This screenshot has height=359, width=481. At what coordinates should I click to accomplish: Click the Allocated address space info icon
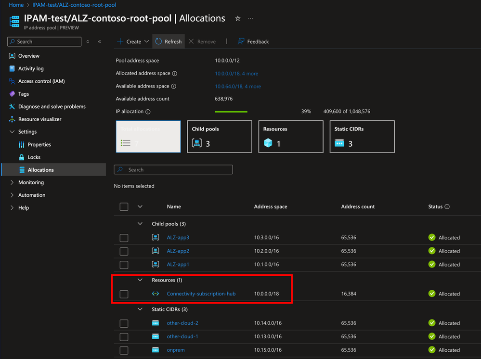coord(175,74)
